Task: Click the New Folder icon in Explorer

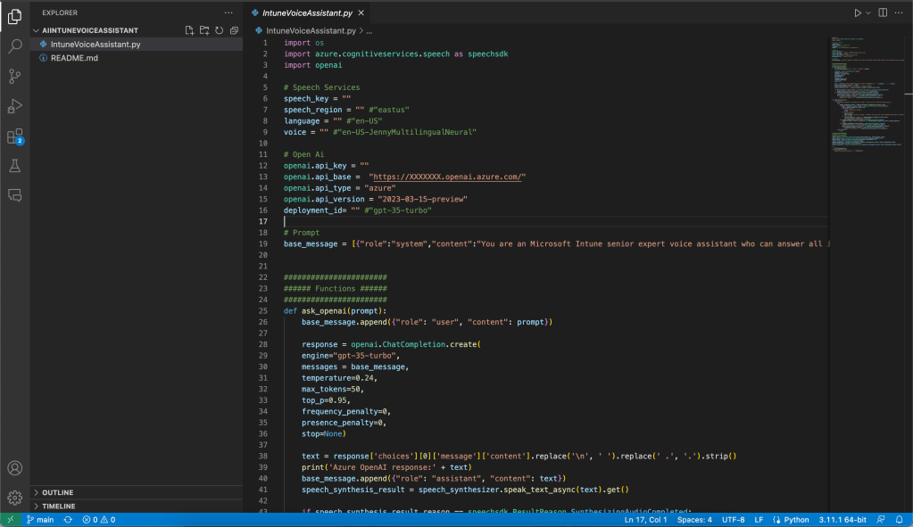Action: pos(203,30)
